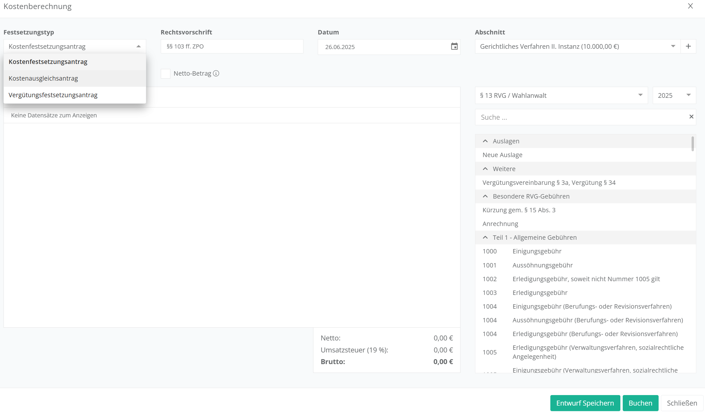This screenshot has height=412, width=705.
Task: Select 1000 Einigungsgebühr fee entry
Action: click(x=537, y=251)
